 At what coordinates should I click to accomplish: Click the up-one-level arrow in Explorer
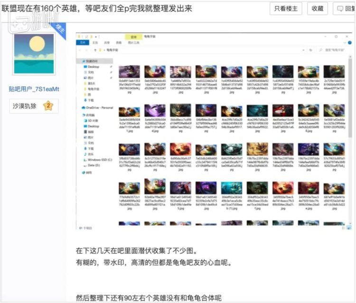[x=95, y=50]
